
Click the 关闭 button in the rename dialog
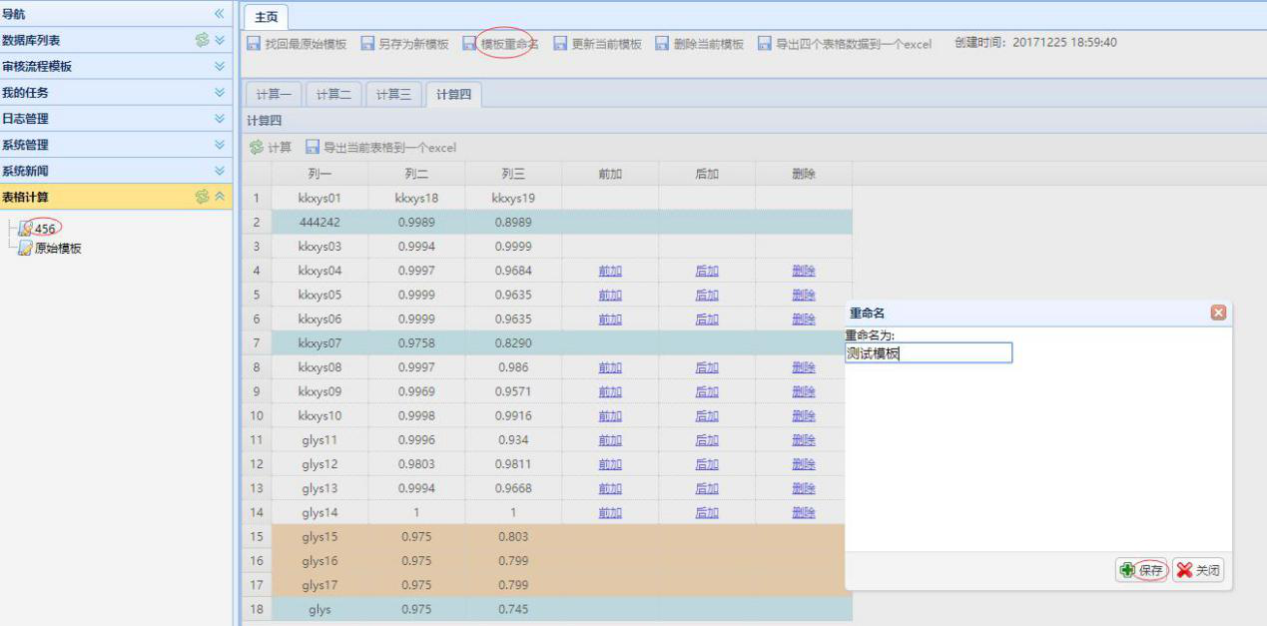pos(1198,570)
